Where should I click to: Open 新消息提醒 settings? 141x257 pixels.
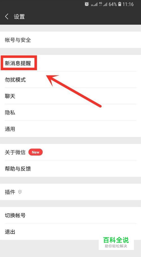click(x=70, y=63)
